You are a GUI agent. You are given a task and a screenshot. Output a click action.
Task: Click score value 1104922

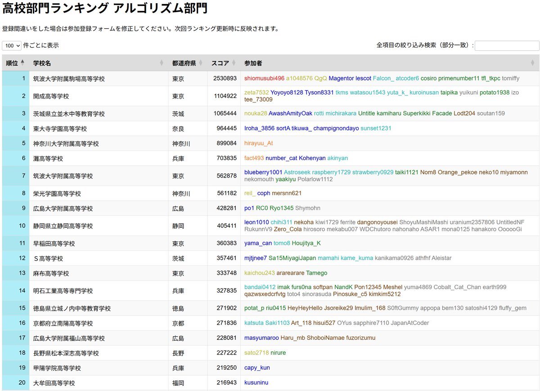[x=225, y=96]
